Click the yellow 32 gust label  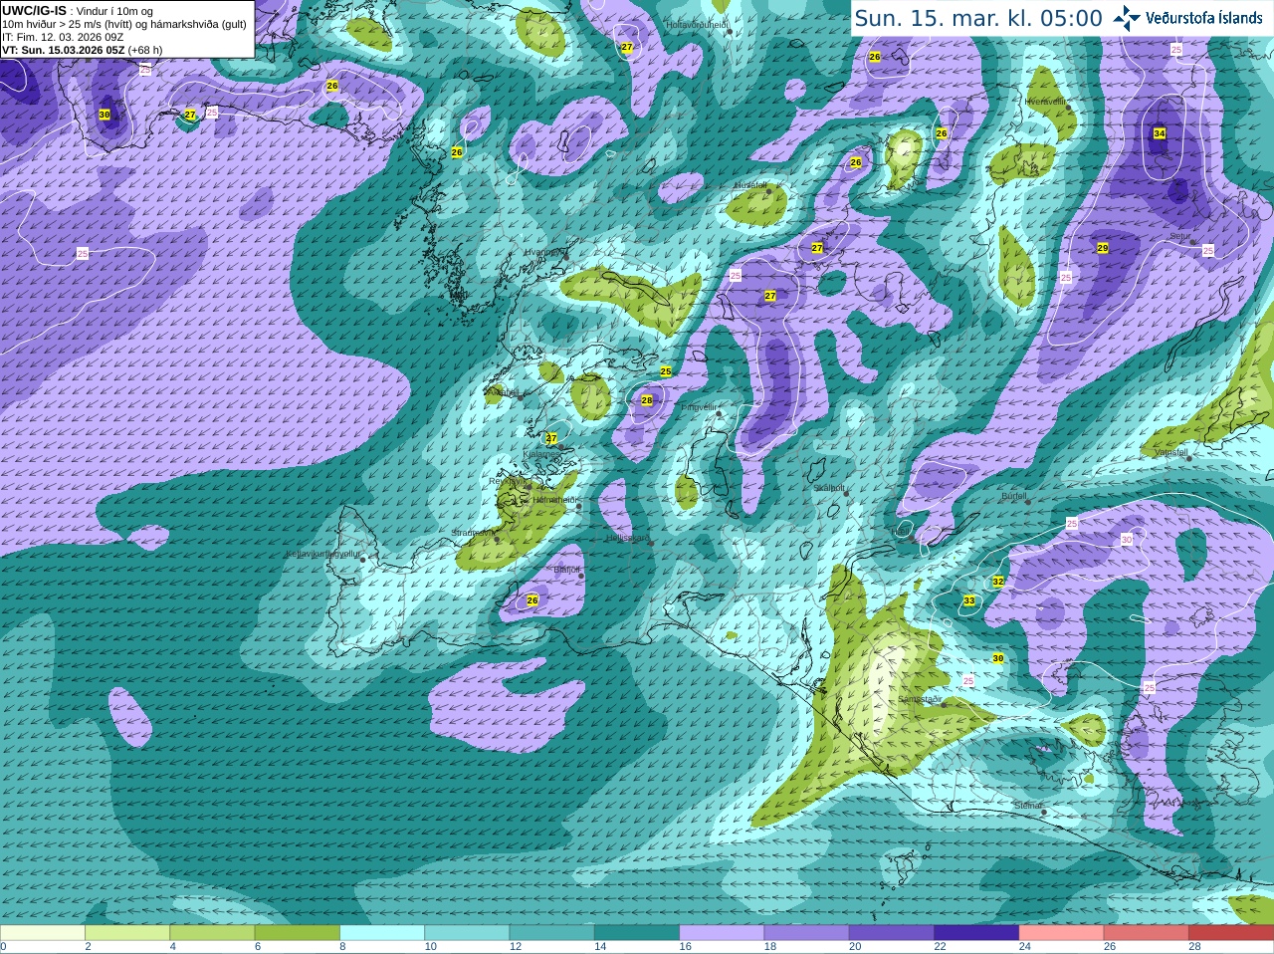pyautogui.click(x=998, y=582)
